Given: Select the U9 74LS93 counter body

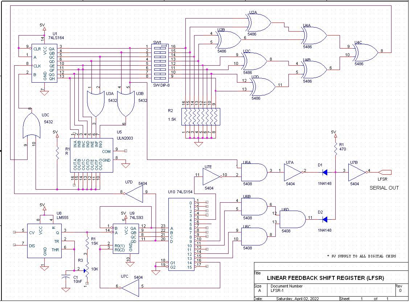Looking at the screenshot, I should (126, 239).
